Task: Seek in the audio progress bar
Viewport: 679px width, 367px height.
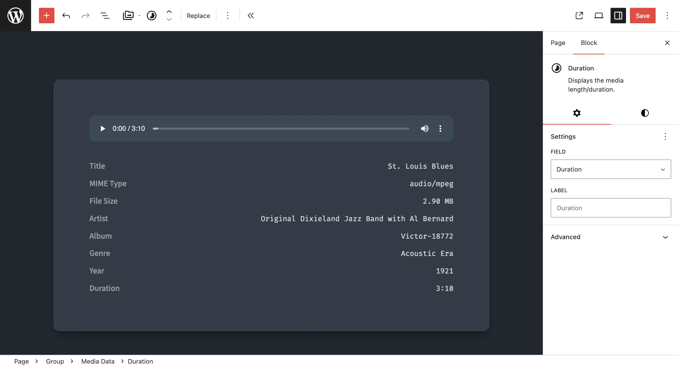Action: [x=280, y=129]
